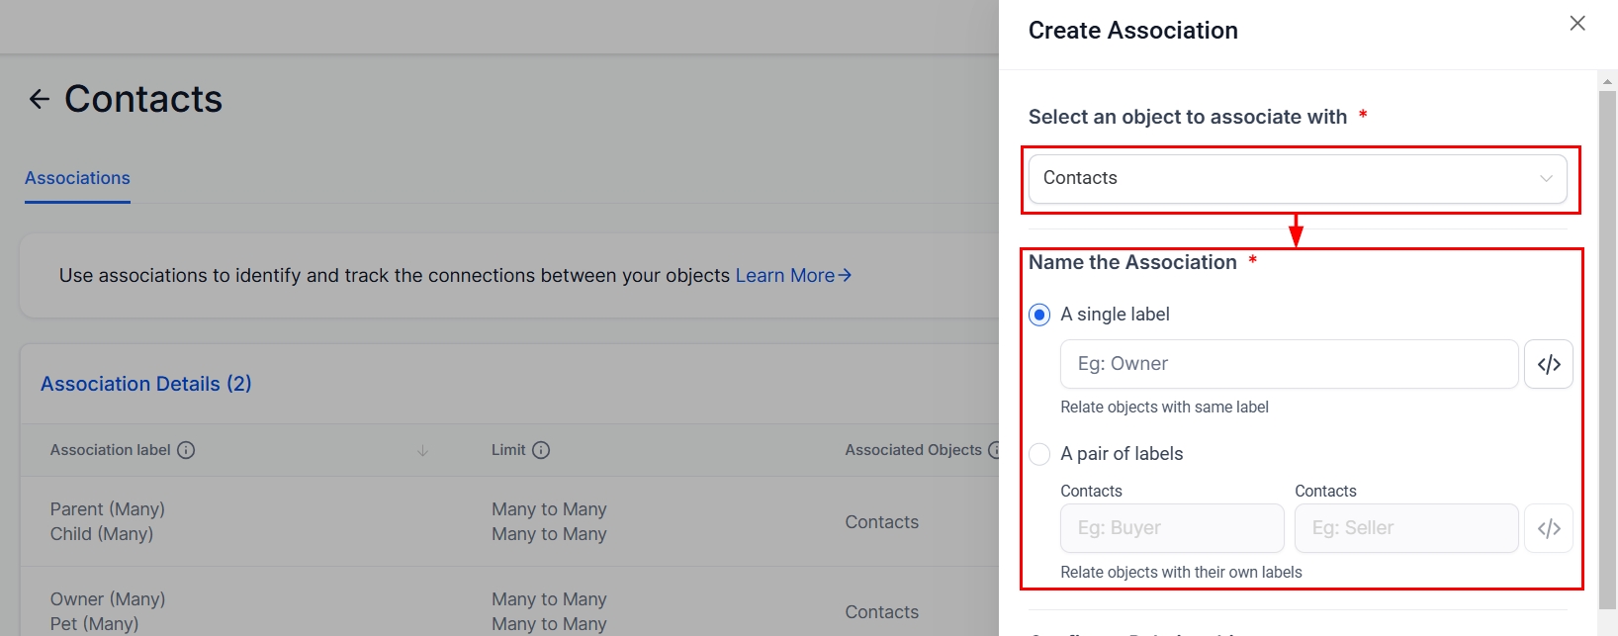
Task: Click the dropdown chevron in object selector
Action: 1546,179
